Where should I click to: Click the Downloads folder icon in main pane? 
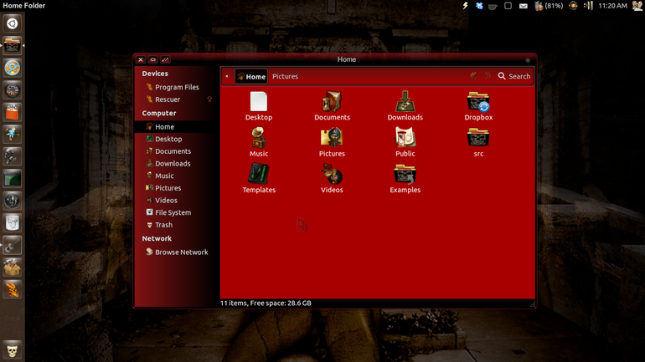pyautogui.click(x=405, y=102)
